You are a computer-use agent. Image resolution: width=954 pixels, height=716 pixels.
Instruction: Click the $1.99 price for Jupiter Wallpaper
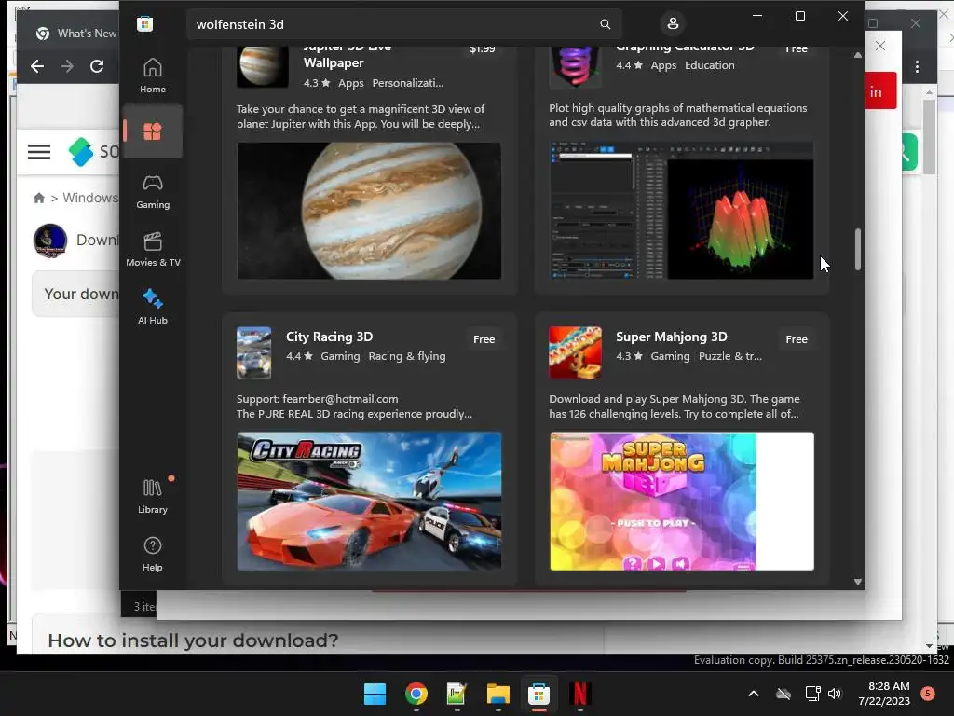coord(482,48)
